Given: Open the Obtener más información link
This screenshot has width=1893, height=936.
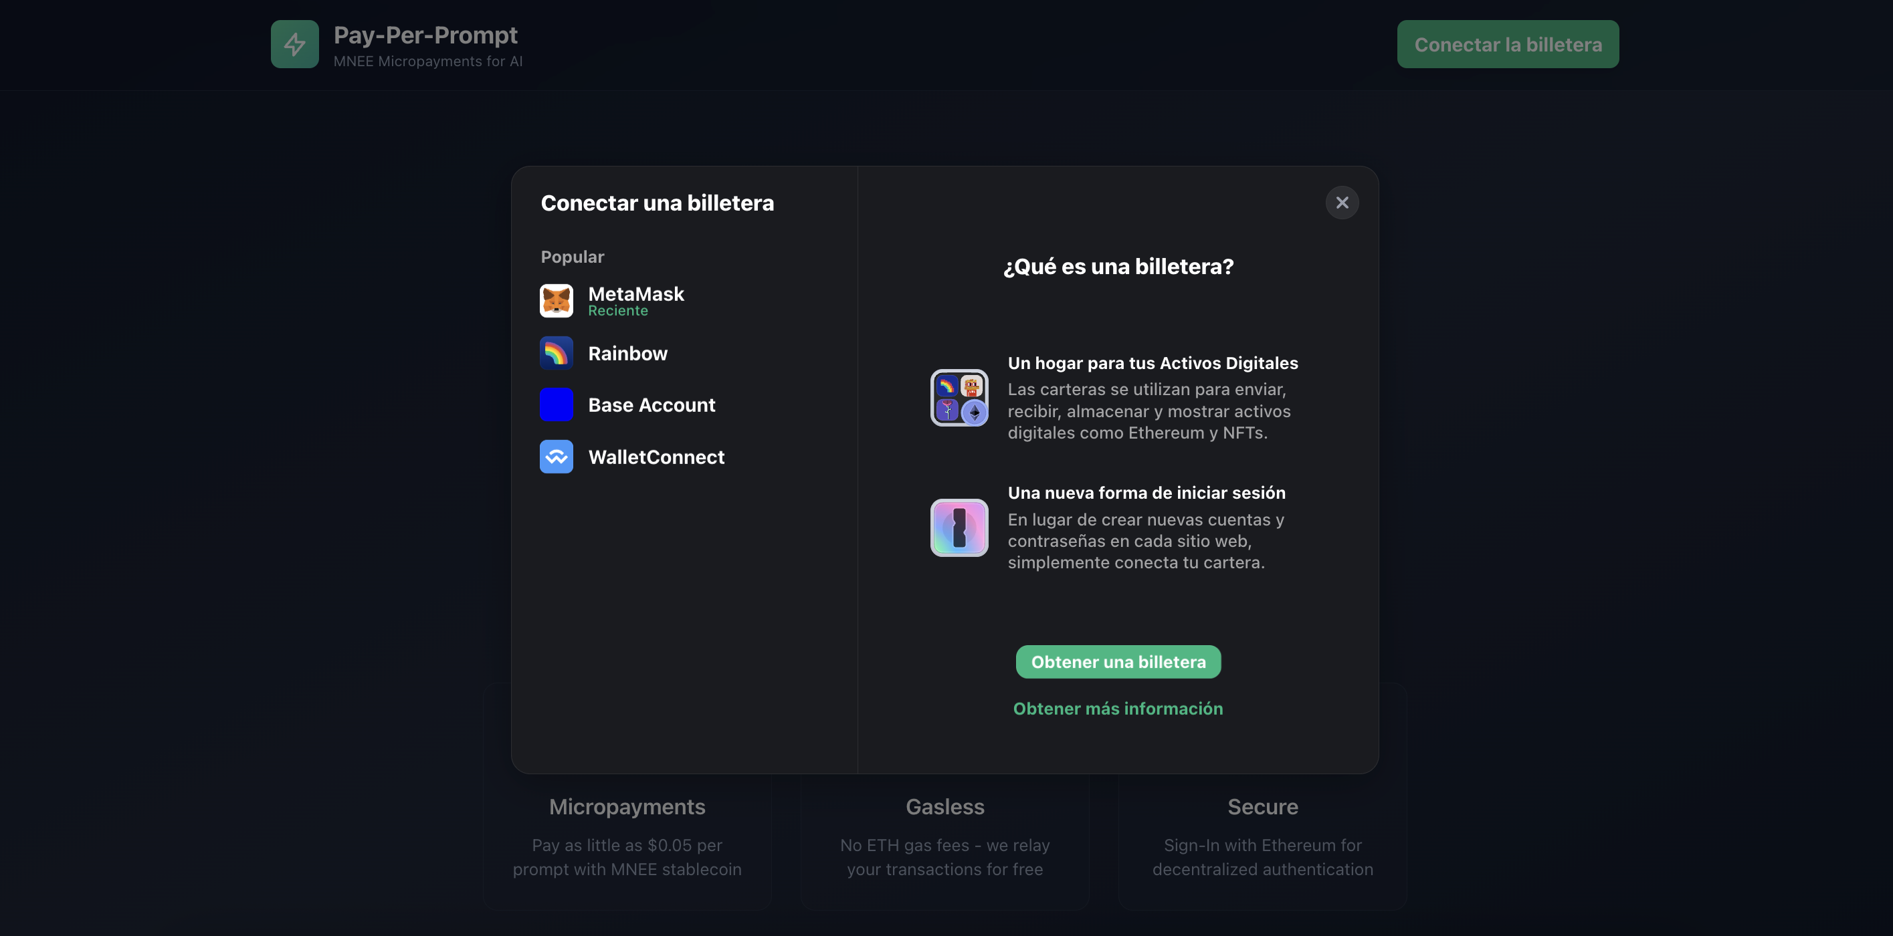Looking at the screenshot, I should [1118, 708].
